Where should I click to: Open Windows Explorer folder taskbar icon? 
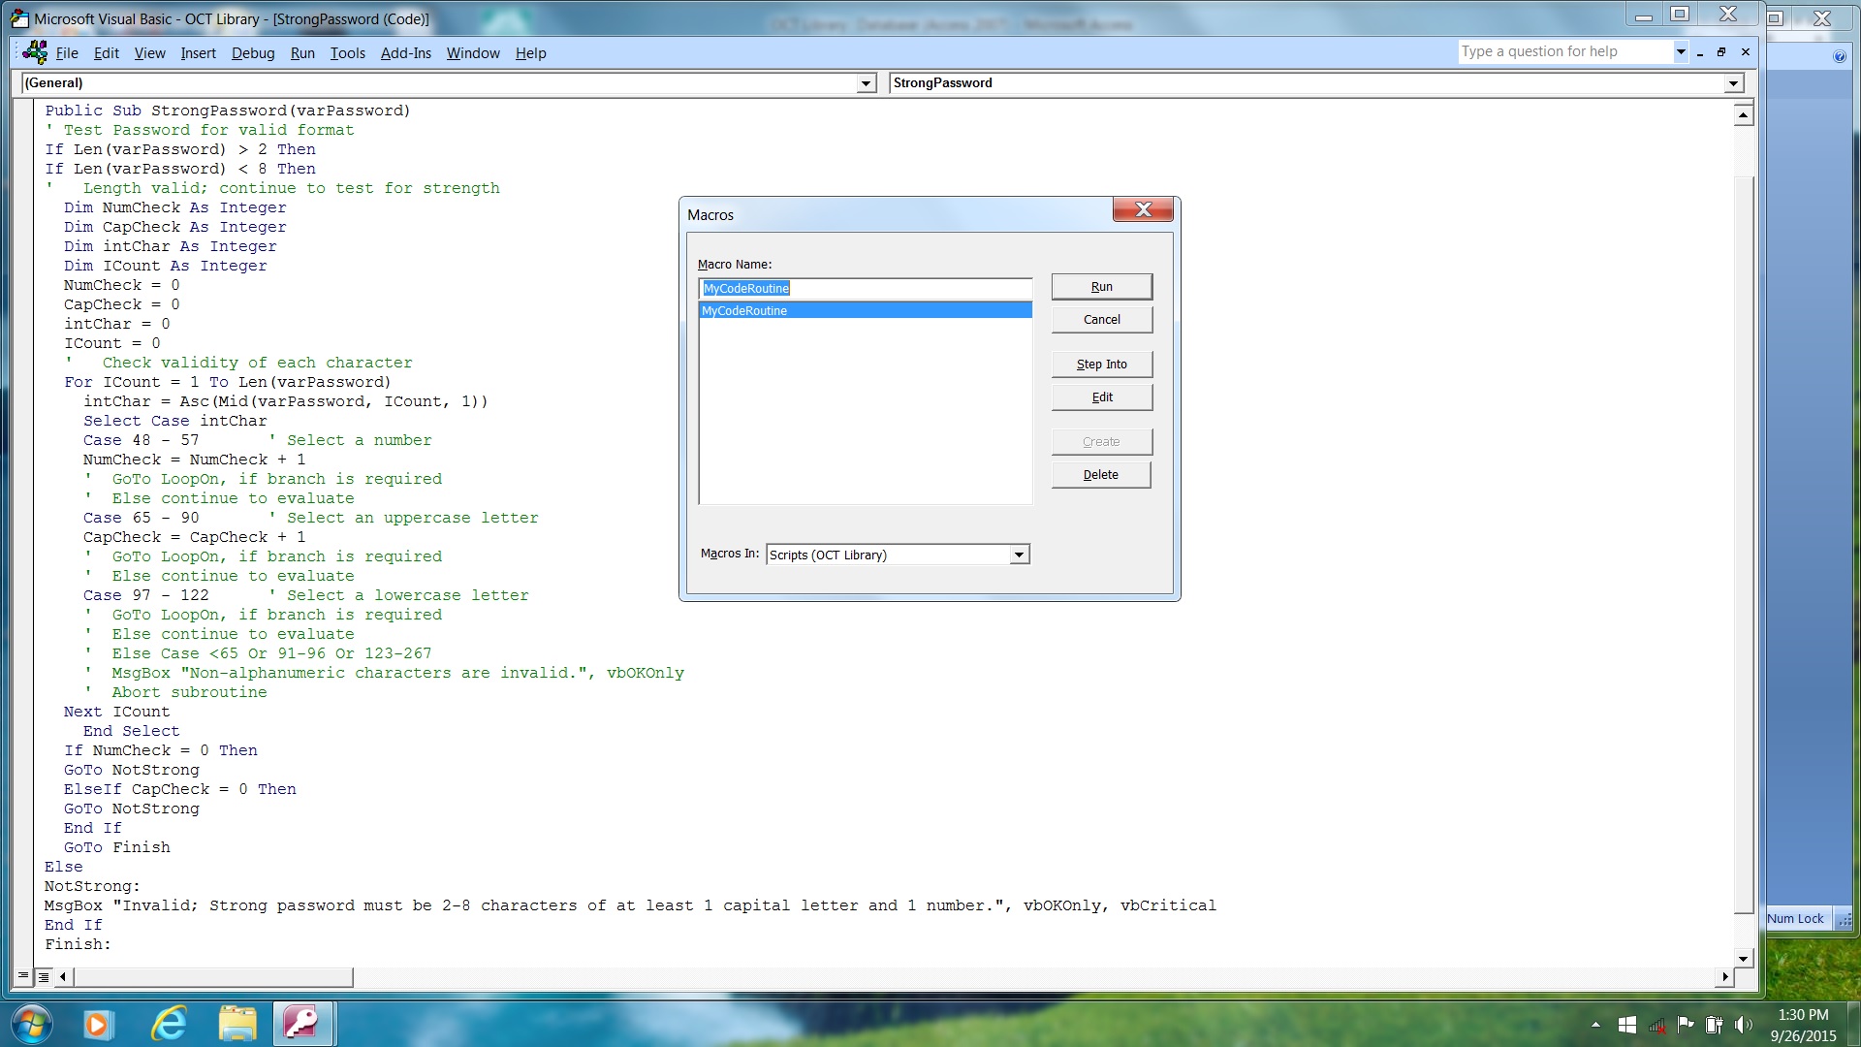coord(237,1024)
